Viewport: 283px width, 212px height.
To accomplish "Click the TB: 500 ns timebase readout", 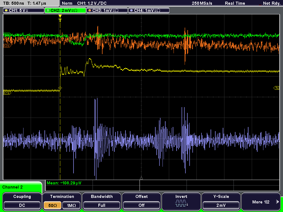I will 14,3.
